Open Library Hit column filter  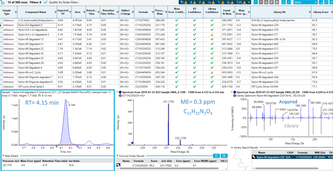click(309, 12)
